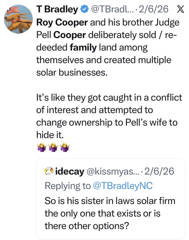The width and height of the screenshot is (189, 240).
Task: Click the main tweet's first paragraph
Action: 108,48
